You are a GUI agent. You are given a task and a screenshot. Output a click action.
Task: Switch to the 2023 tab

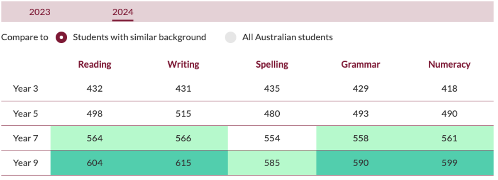point(39,12)
